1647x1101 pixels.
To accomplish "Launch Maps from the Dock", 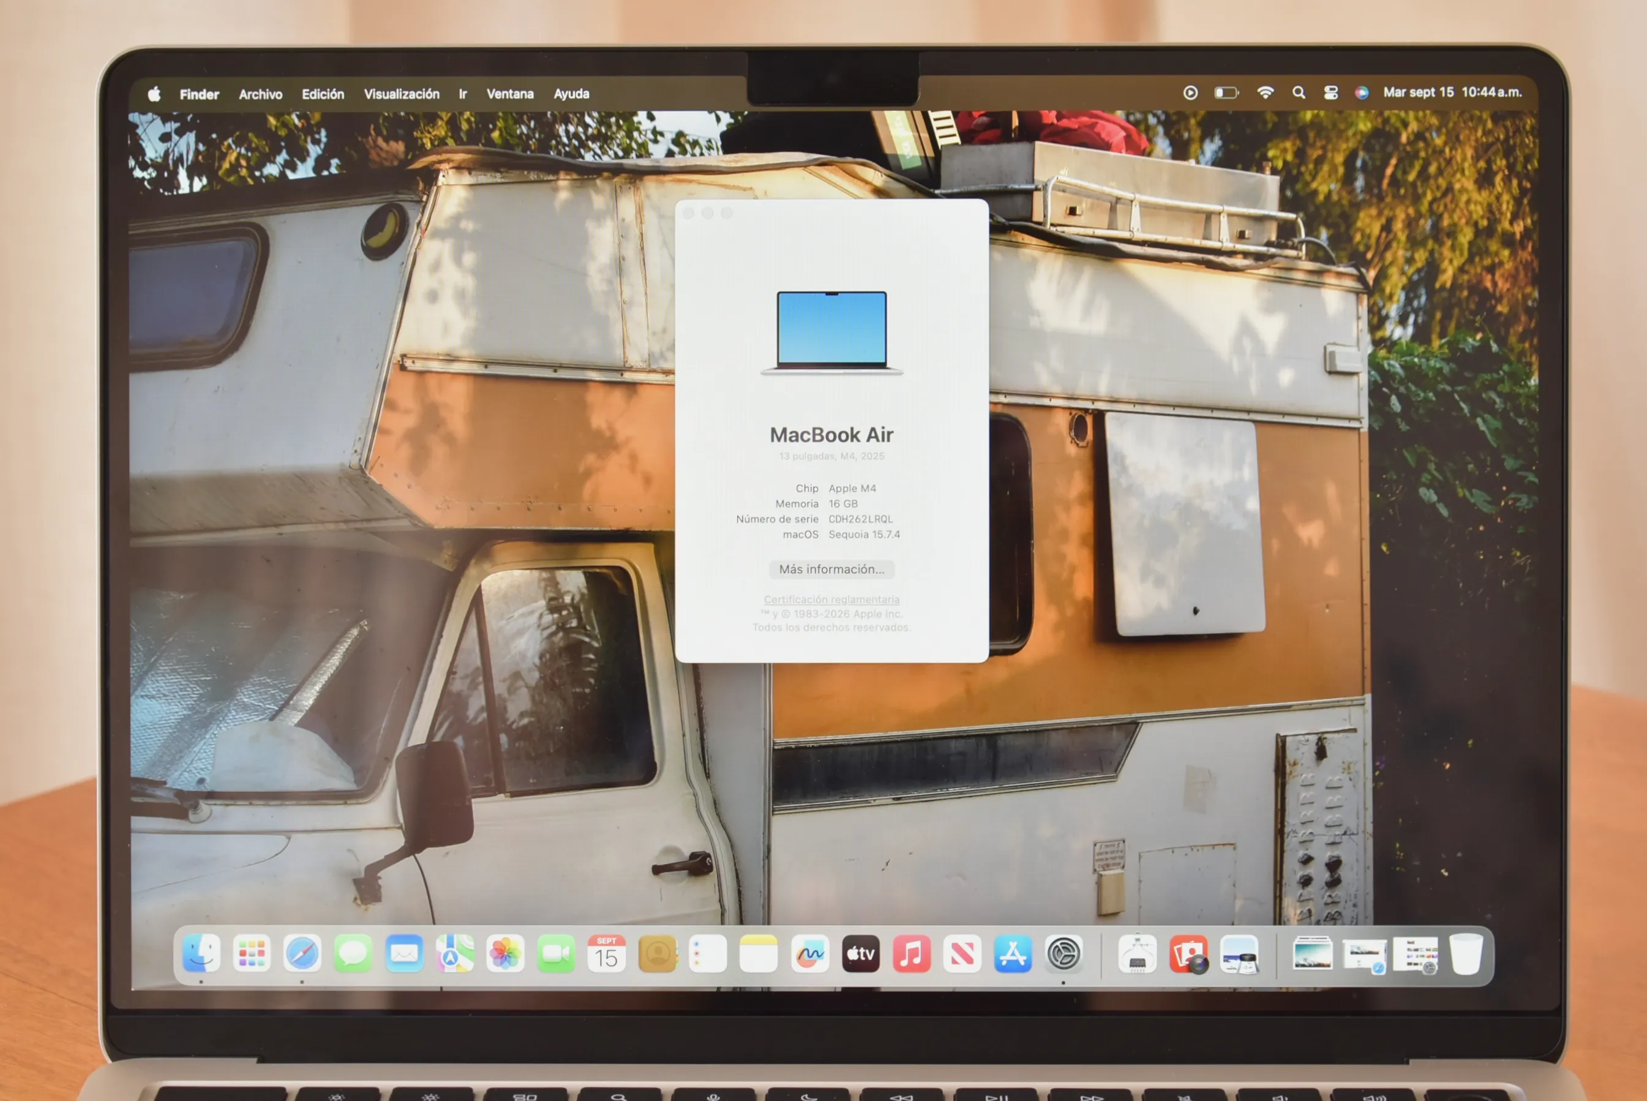I will coord(455,953).
